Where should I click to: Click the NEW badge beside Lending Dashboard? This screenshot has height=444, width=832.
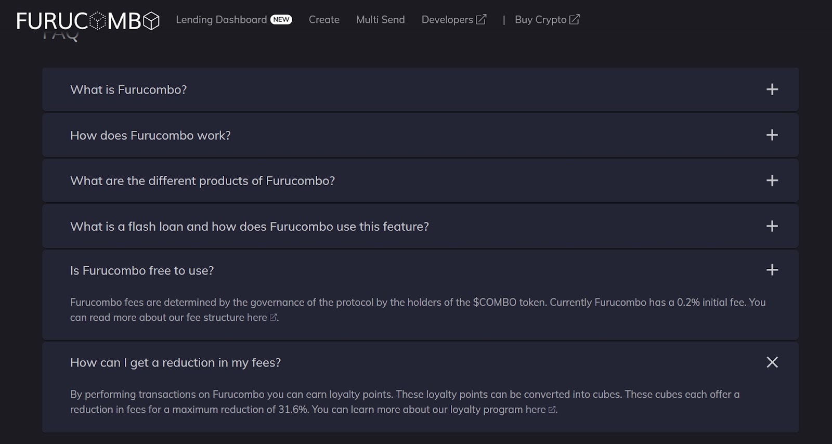click(281, 20)
